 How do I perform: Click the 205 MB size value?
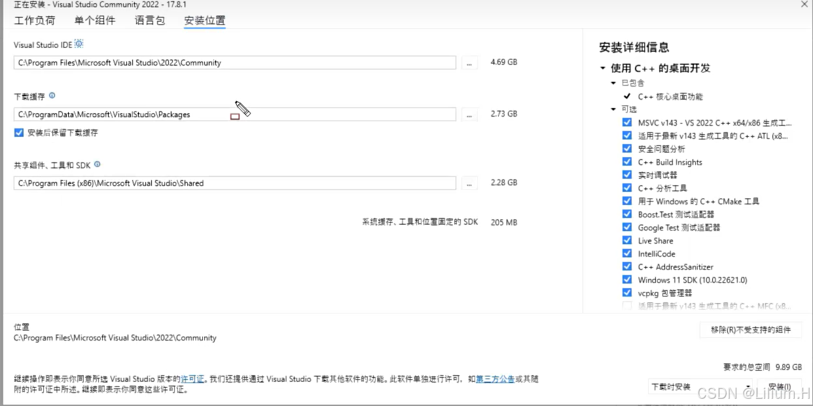pyautogui.click(x=504, y=222)
